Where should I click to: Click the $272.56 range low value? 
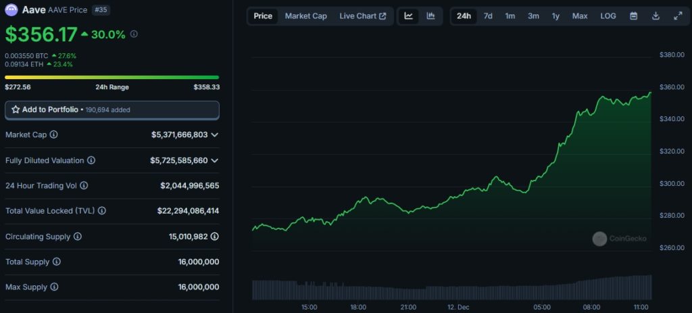coord(18,87)
